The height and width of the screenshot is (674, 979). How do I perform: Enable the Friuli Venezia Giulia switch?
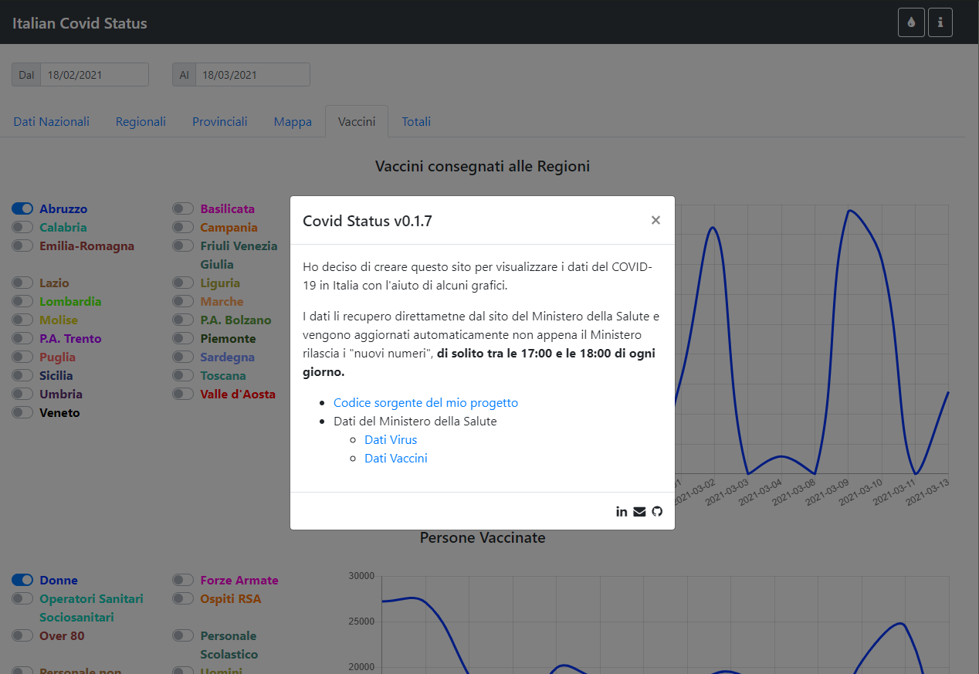(183, 246)
